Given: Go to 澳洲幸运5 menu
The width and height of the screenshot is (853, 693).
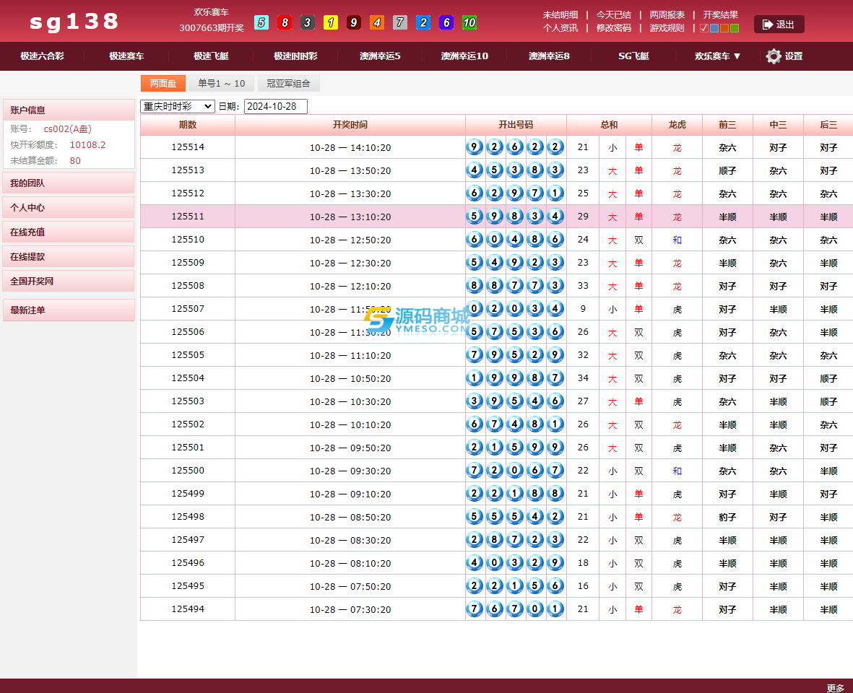Looking at the screenshot, I should coord(380,56).
